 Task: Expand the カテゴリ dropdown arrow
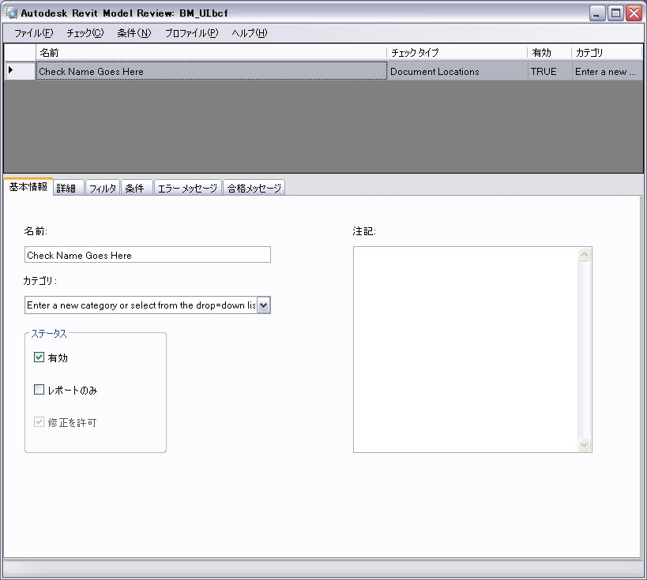click(x=264, y=305)
